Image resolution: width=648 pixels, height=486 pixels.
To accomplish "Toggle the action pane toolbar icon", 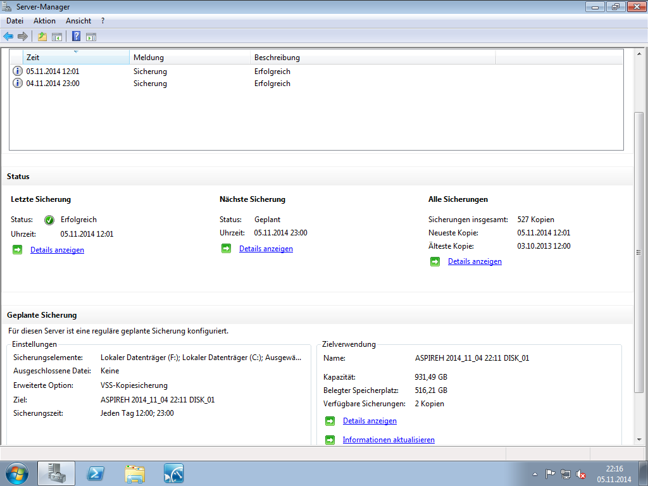I will click(x=91, y=37).
